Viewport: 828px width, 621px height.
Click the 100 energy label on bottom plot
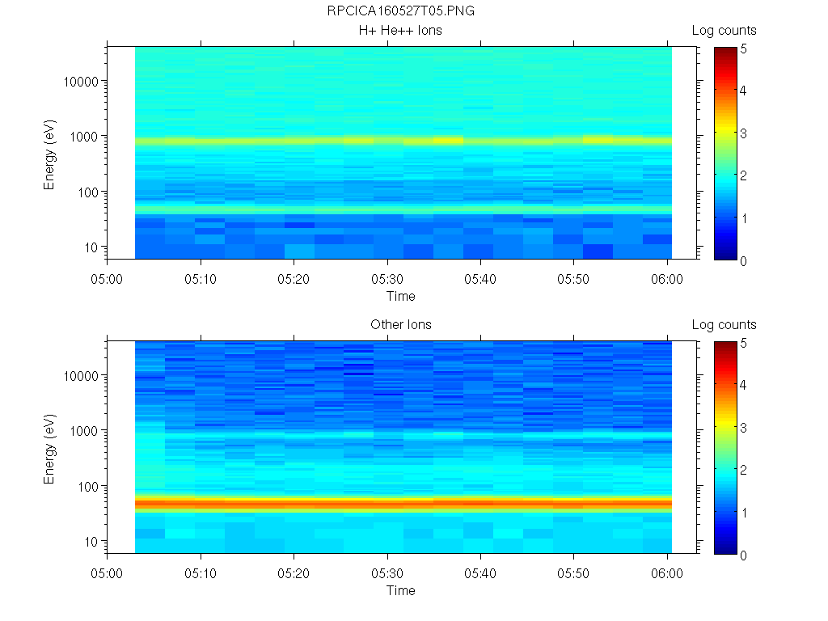pyautogui.click(x=87, y=487)
